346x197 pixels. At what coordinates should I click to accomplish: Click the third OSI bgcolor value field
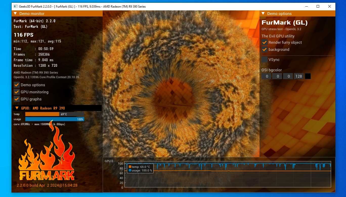tap(288, 76)
